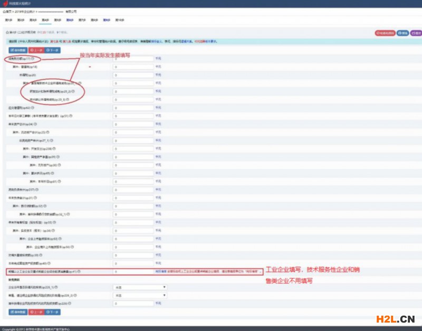Click the top red 上一步 button

click(x=35, y=50)
